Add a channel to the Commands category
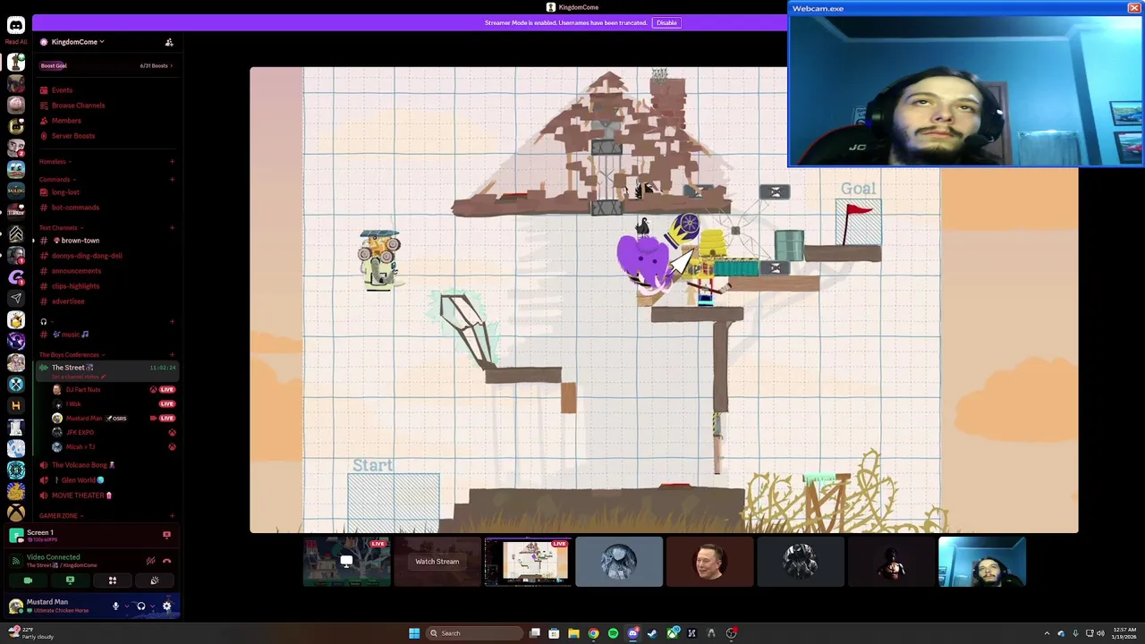 (172, 180)
